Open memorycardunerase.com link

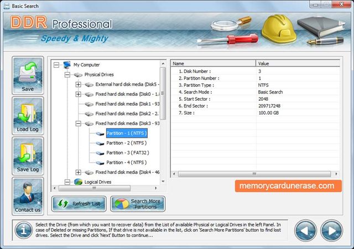coord(288,186)
